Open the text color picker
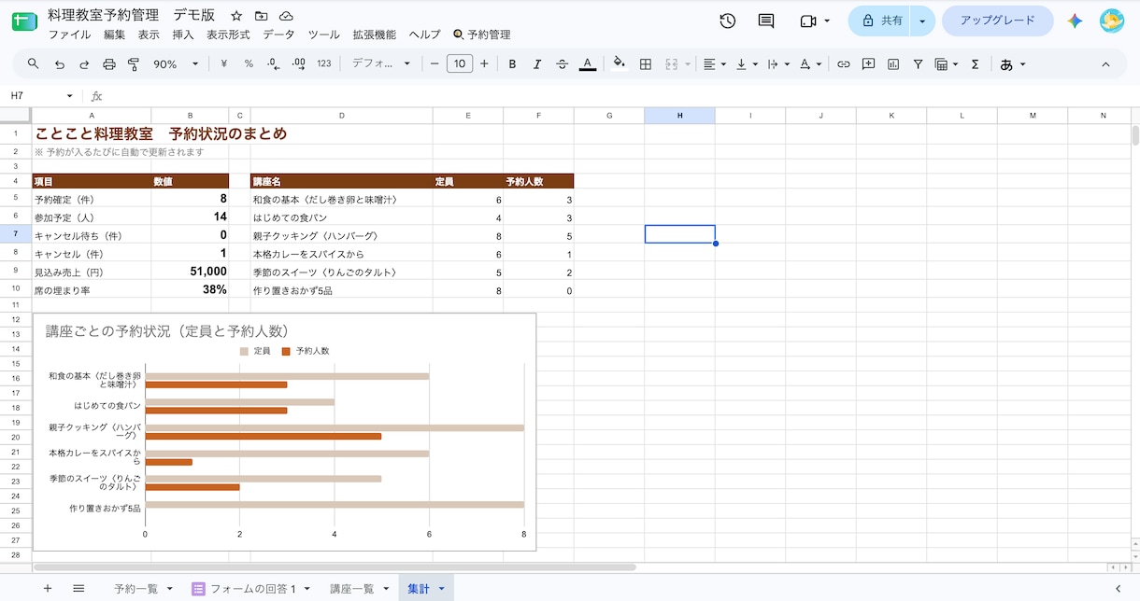 point(587,64)
